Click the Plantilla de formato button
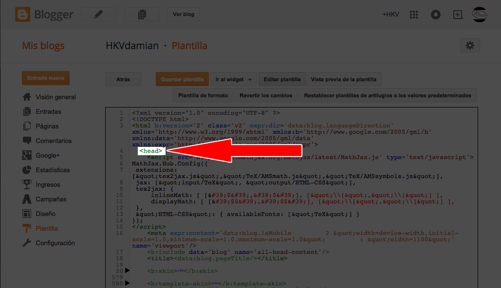This screenshot has height=288, width=501. click(203, 95)
